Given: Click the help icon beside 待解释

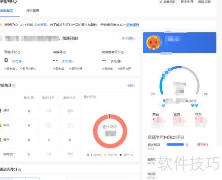Looking at the screenshot, I should pyautogui.click(x=65, y=52).
